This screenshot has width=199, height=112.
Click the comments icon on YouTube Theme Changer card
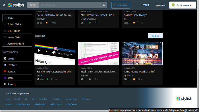(x=139, y=22)
